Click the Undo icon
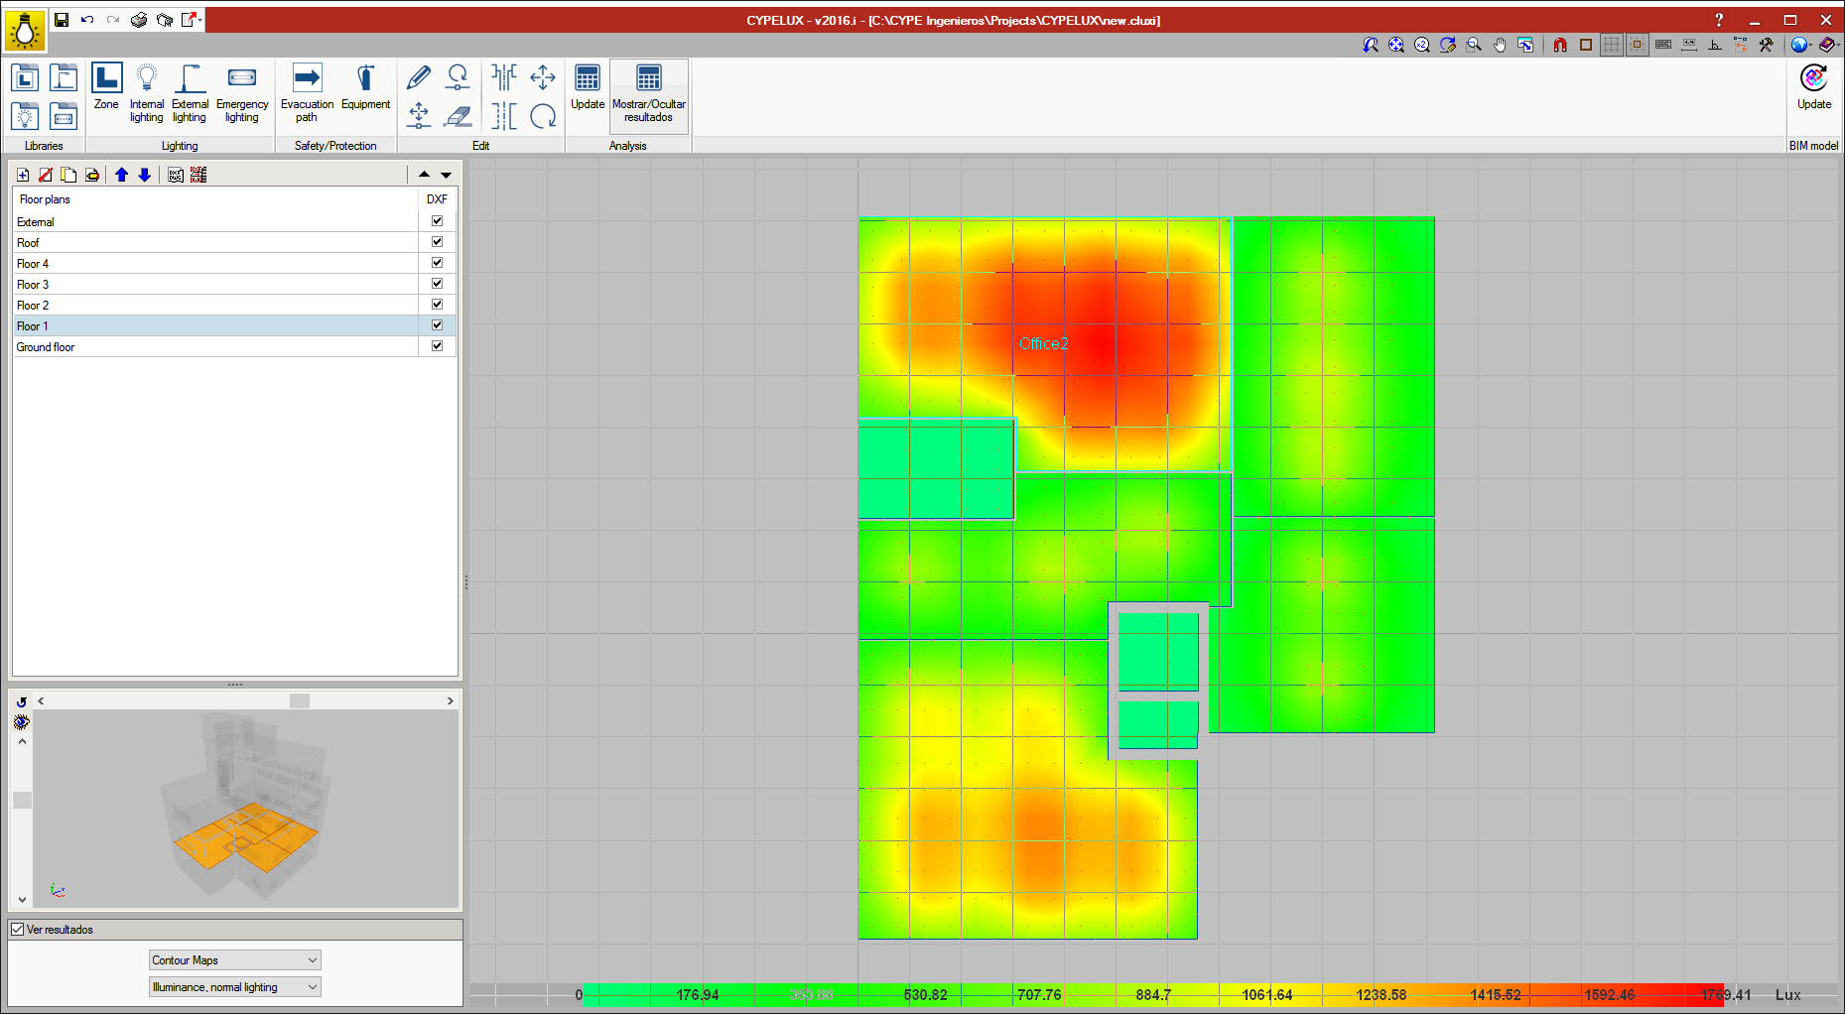Viewport: 1845px width, 1014px height. (87, 20)
